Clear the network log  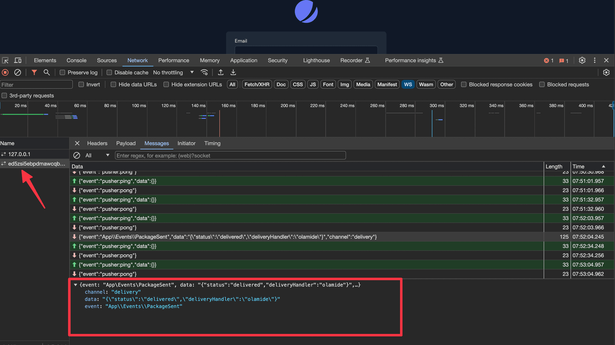[x=17, y=72]
